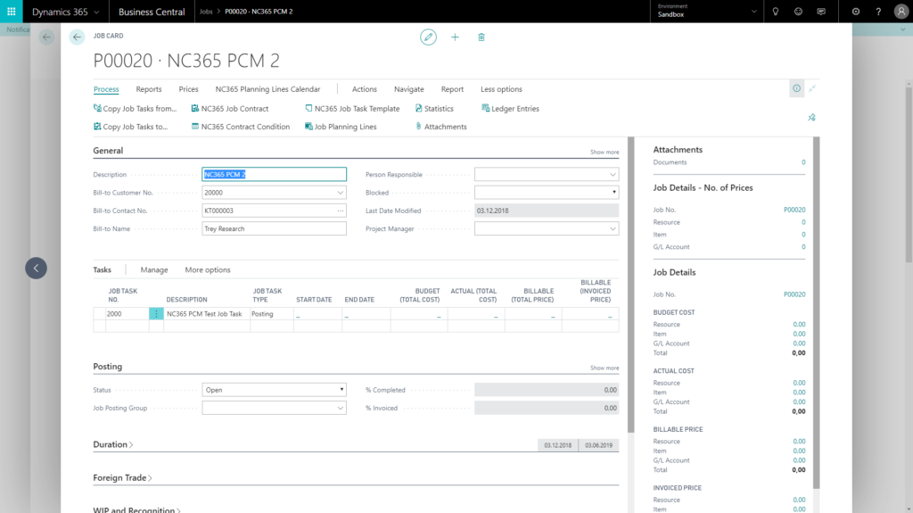Open Job No. P00020 in Job Details
This screenshot has width=913, height=513.
point(794,294)
